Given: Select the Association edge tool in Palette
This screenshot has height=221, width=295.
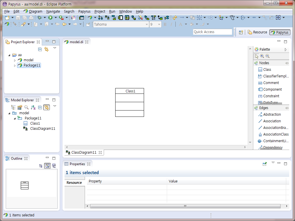Looking at the screenshot, I should pos(270,121).
